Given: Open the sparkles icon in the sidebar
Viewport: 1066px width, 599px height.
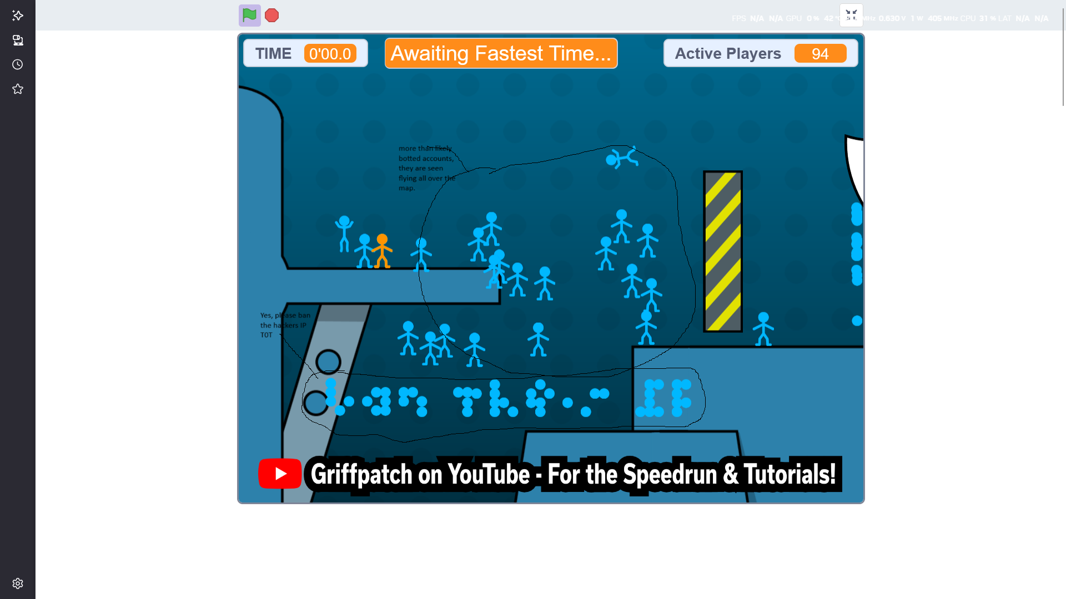Looking at the screenshot, I should 18,16.
